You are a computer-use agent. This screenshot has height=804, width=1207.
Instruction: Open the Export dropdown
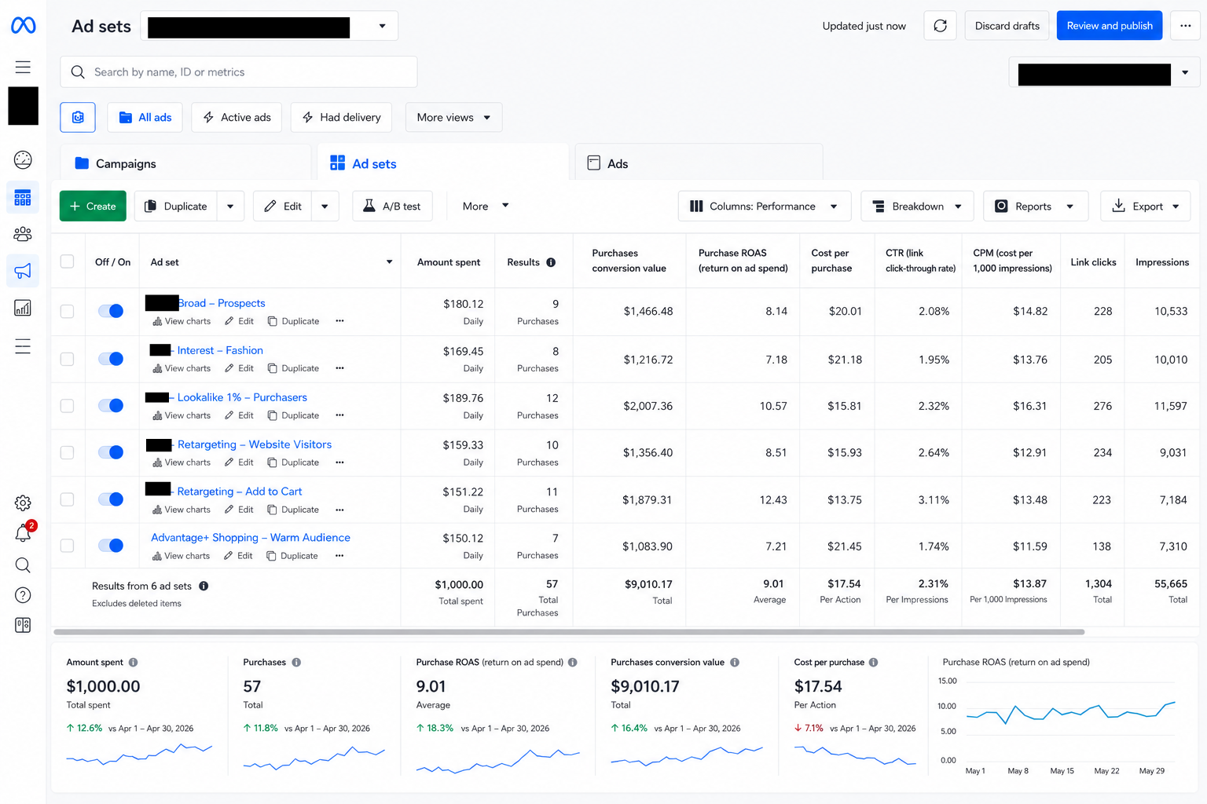click(1145, 206)
